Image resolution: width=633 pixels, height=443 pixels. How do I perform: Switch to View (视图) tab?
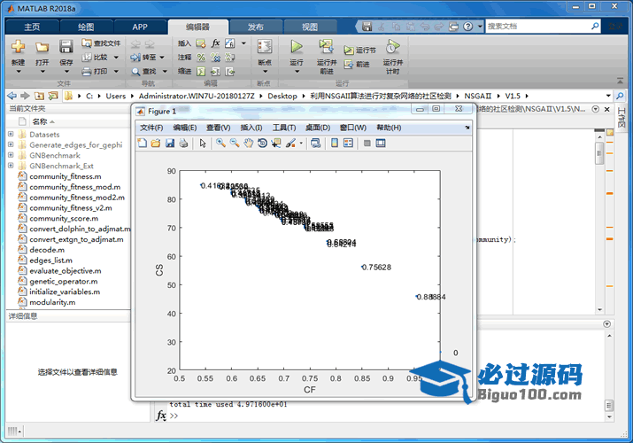pos(310,27)
